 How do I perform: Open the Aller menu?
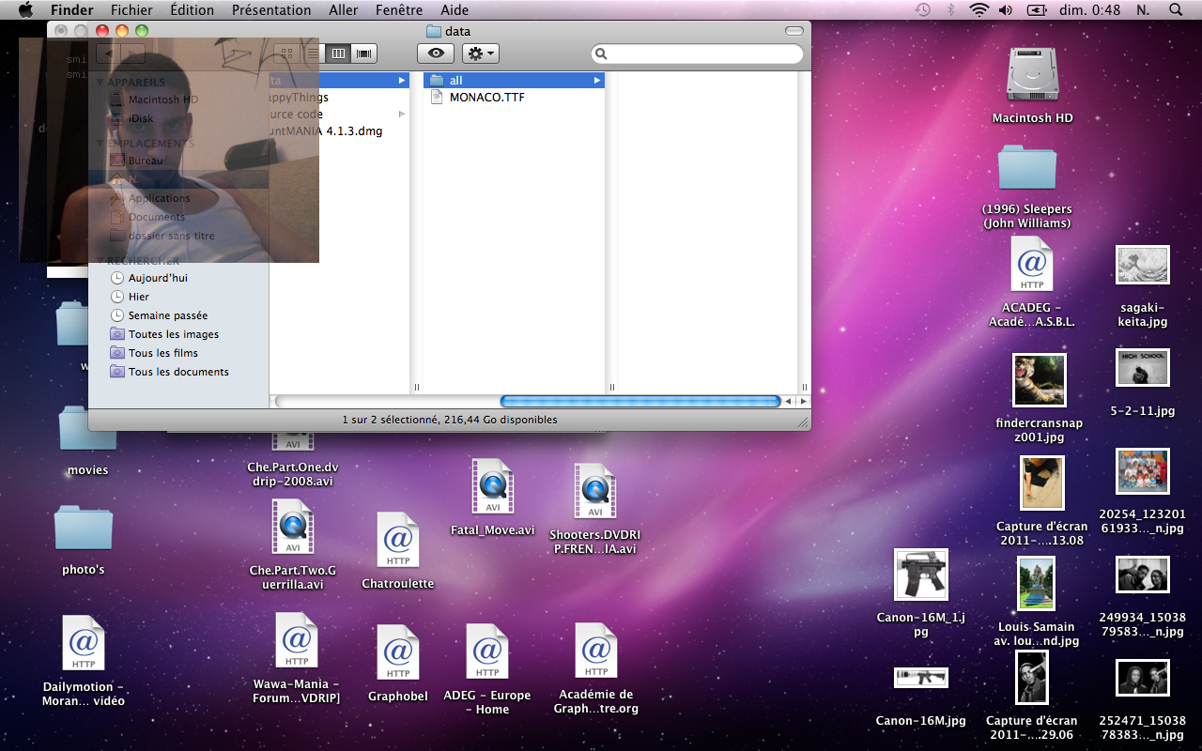(x=344, y=10)
